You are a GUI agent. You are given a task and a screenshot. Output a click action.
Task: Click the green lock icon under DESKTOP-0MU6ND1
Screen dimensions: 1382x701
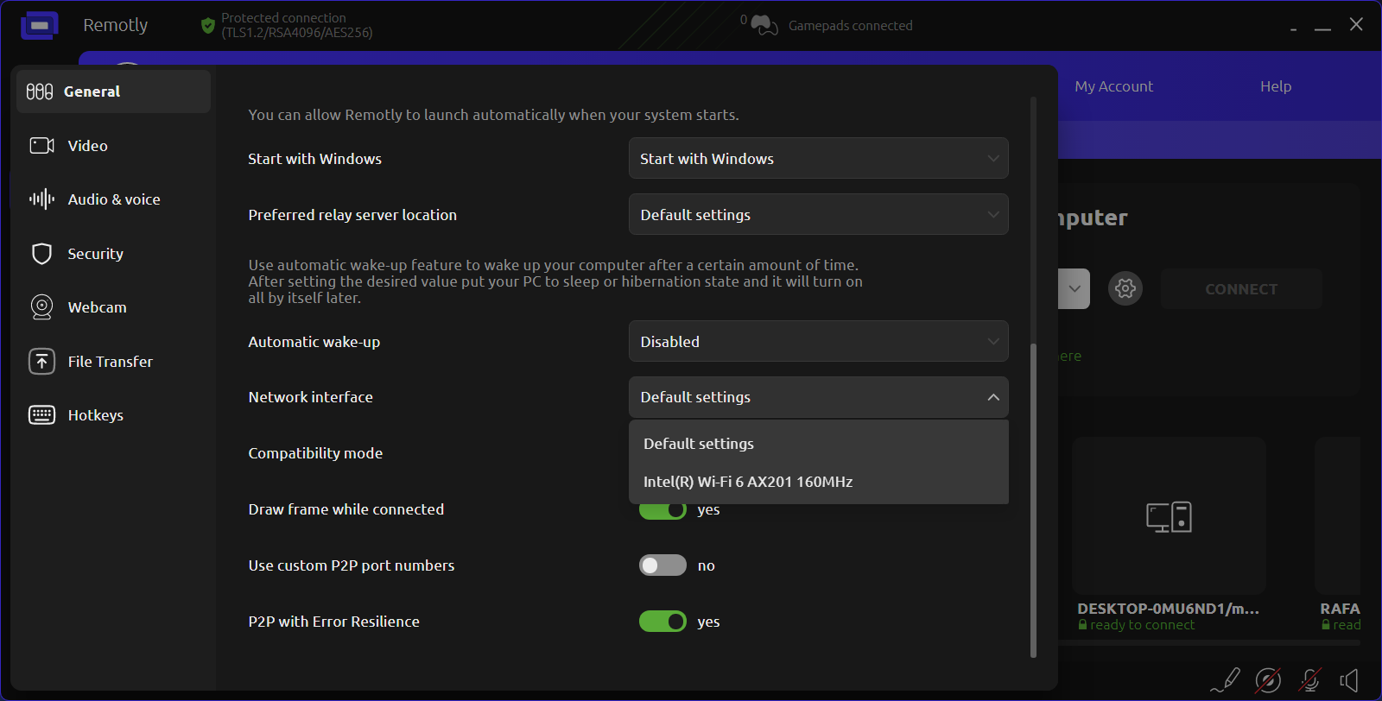[x=1083, y=625]
